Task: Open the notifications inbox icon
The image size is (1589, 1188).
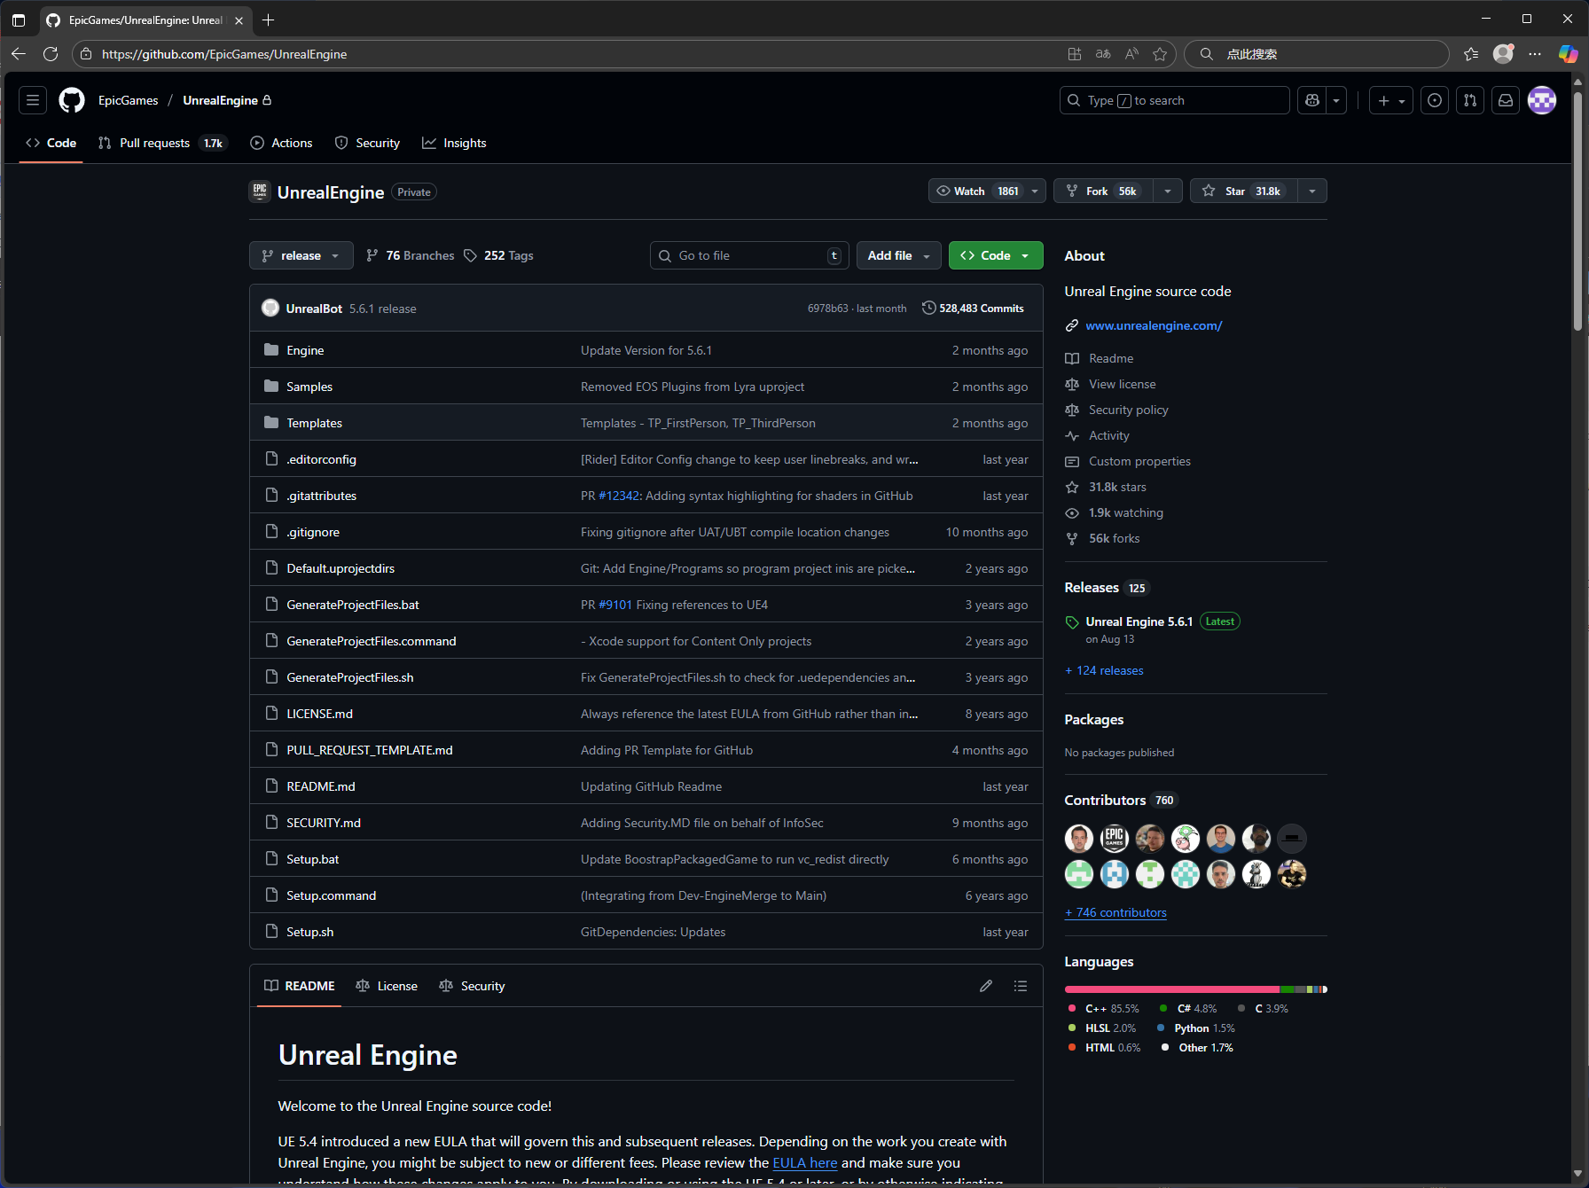Action: tap(1506, 100)
